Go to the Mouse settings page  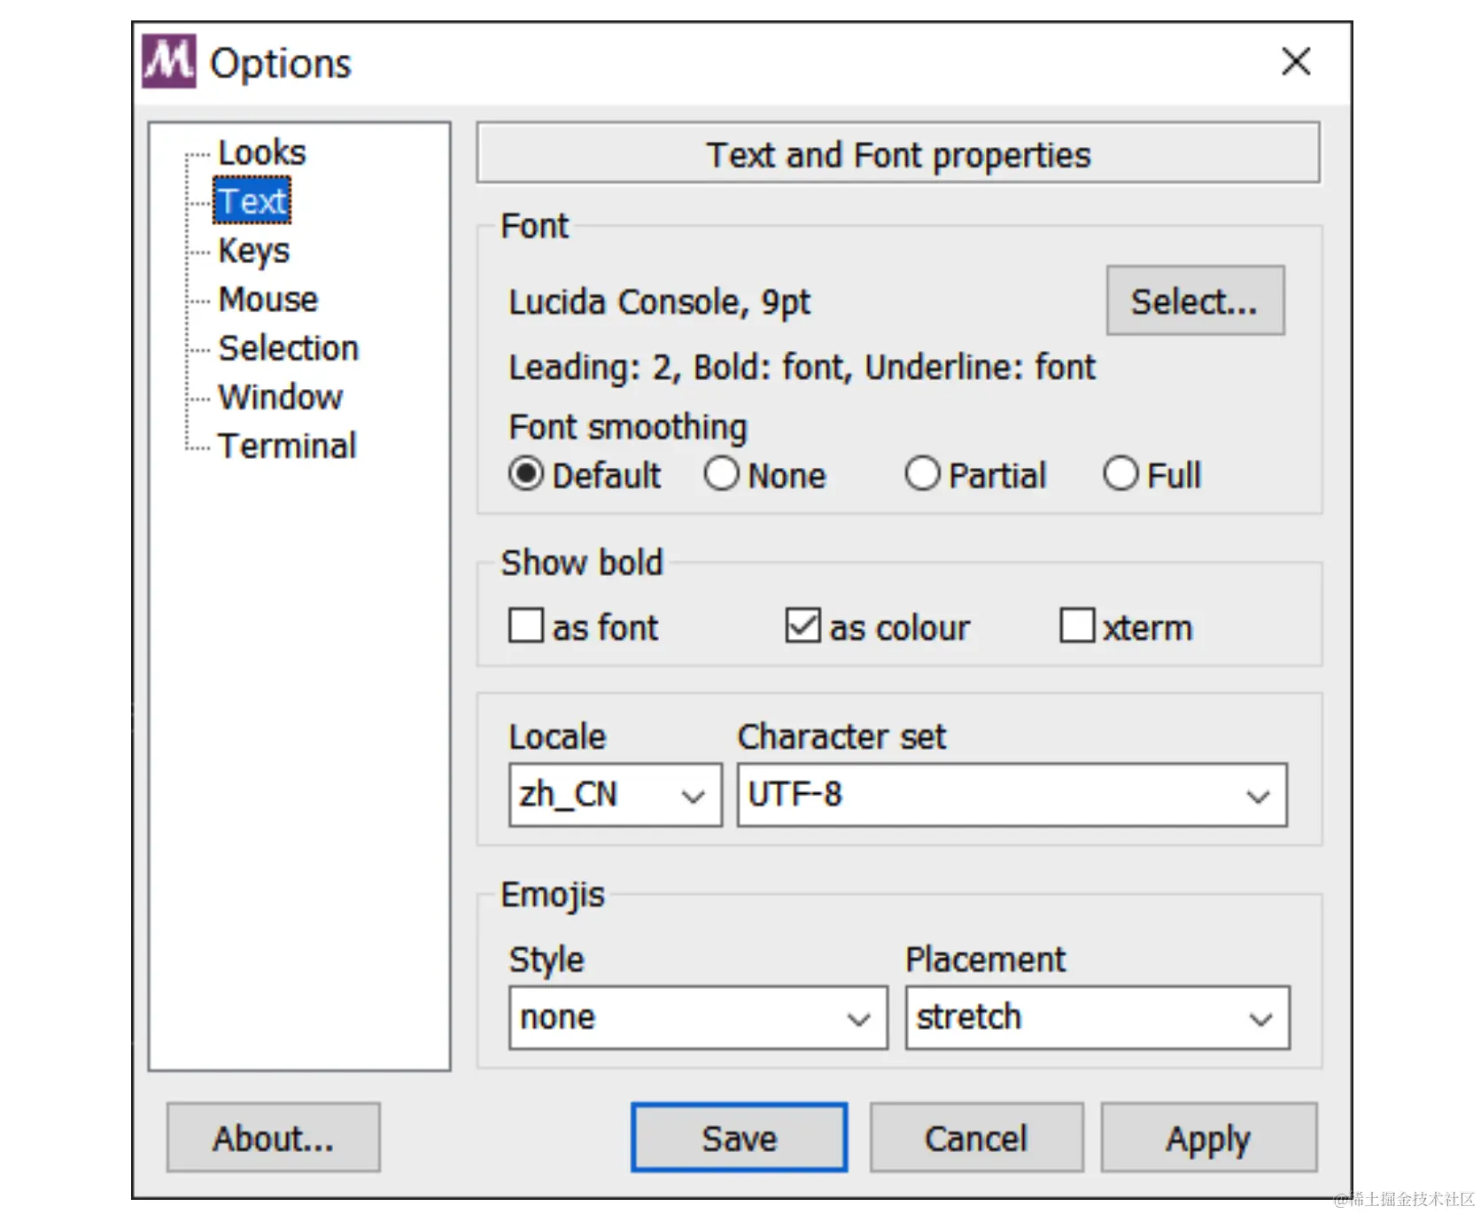(268, 300)
